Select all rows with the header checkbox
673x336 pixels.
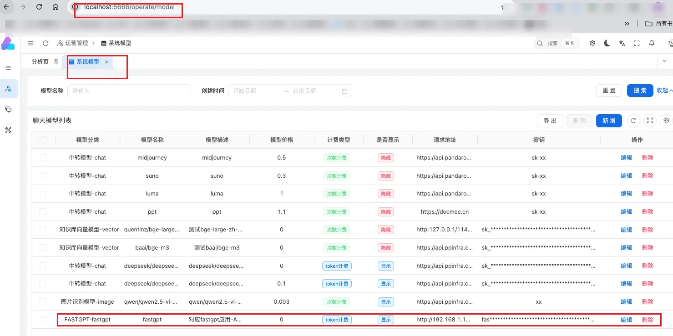pos(43,140)
